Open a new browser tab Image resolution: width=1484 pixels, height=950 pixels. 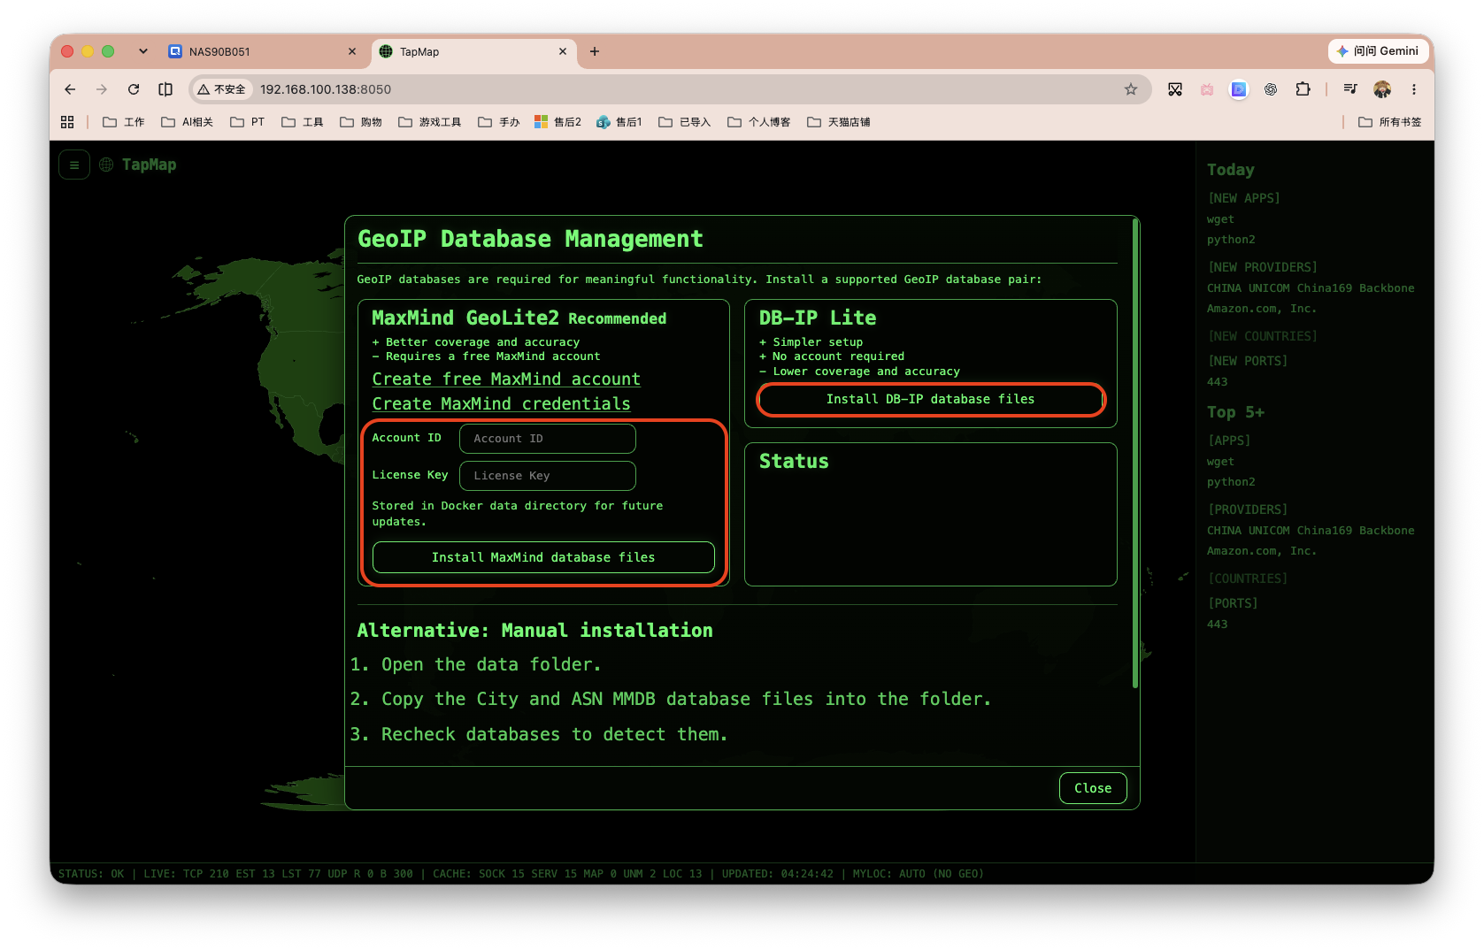click(x=595, y=51)
